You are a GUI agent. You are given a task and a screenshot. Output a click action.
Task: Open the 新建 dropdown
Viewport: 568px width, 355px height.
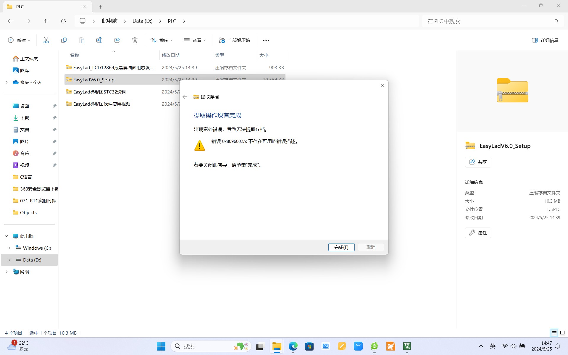click(19, 40)
